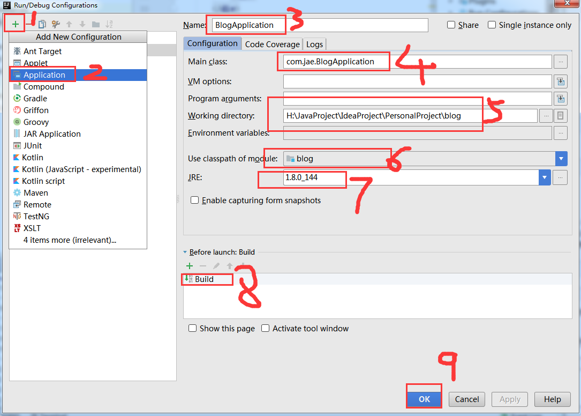Click the VM options input field
Screen dimensions: 581x416
pyautogui.click(x=418, y=81)
